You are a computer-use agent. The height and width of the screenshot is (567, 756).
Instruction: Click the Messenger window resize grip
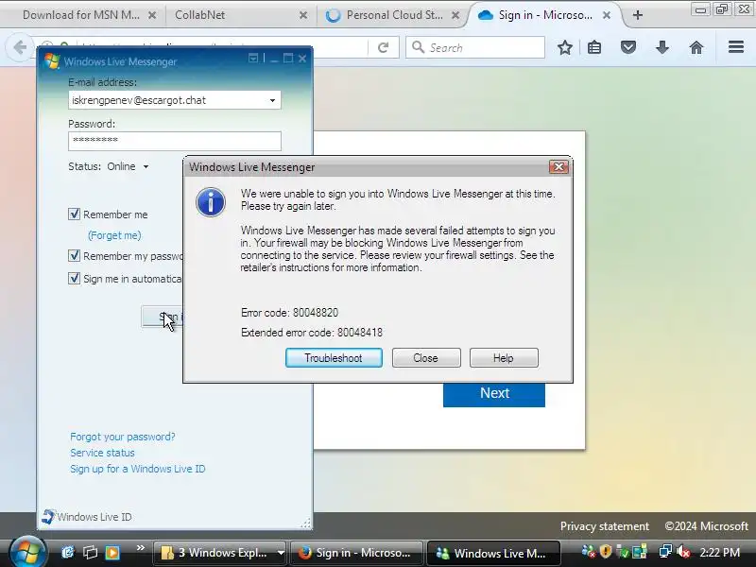pos(306,524)
